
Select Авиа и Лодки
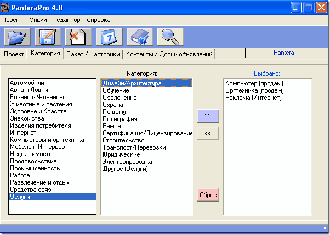pos(52,90)
